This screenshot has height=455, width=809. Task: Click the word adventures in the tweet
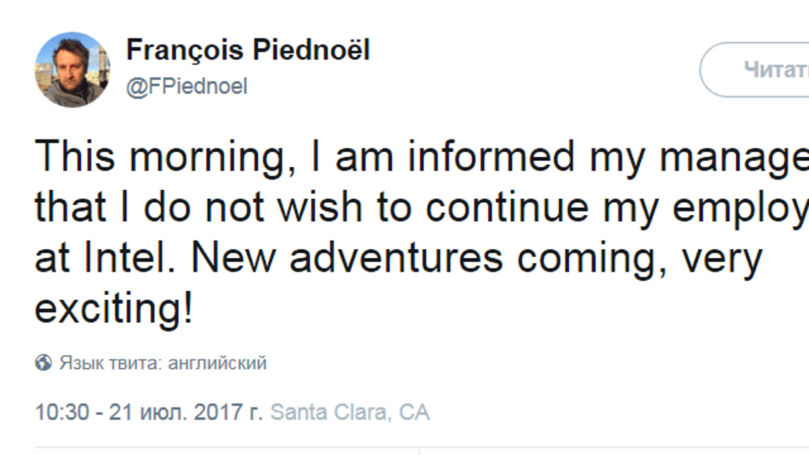coord(396,257)
